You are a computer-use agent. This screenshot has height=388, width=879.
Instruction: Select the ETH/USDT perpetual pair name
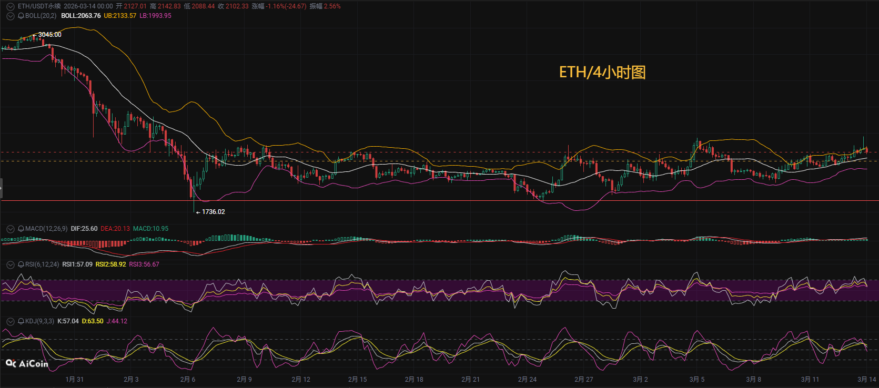[39, 6]
